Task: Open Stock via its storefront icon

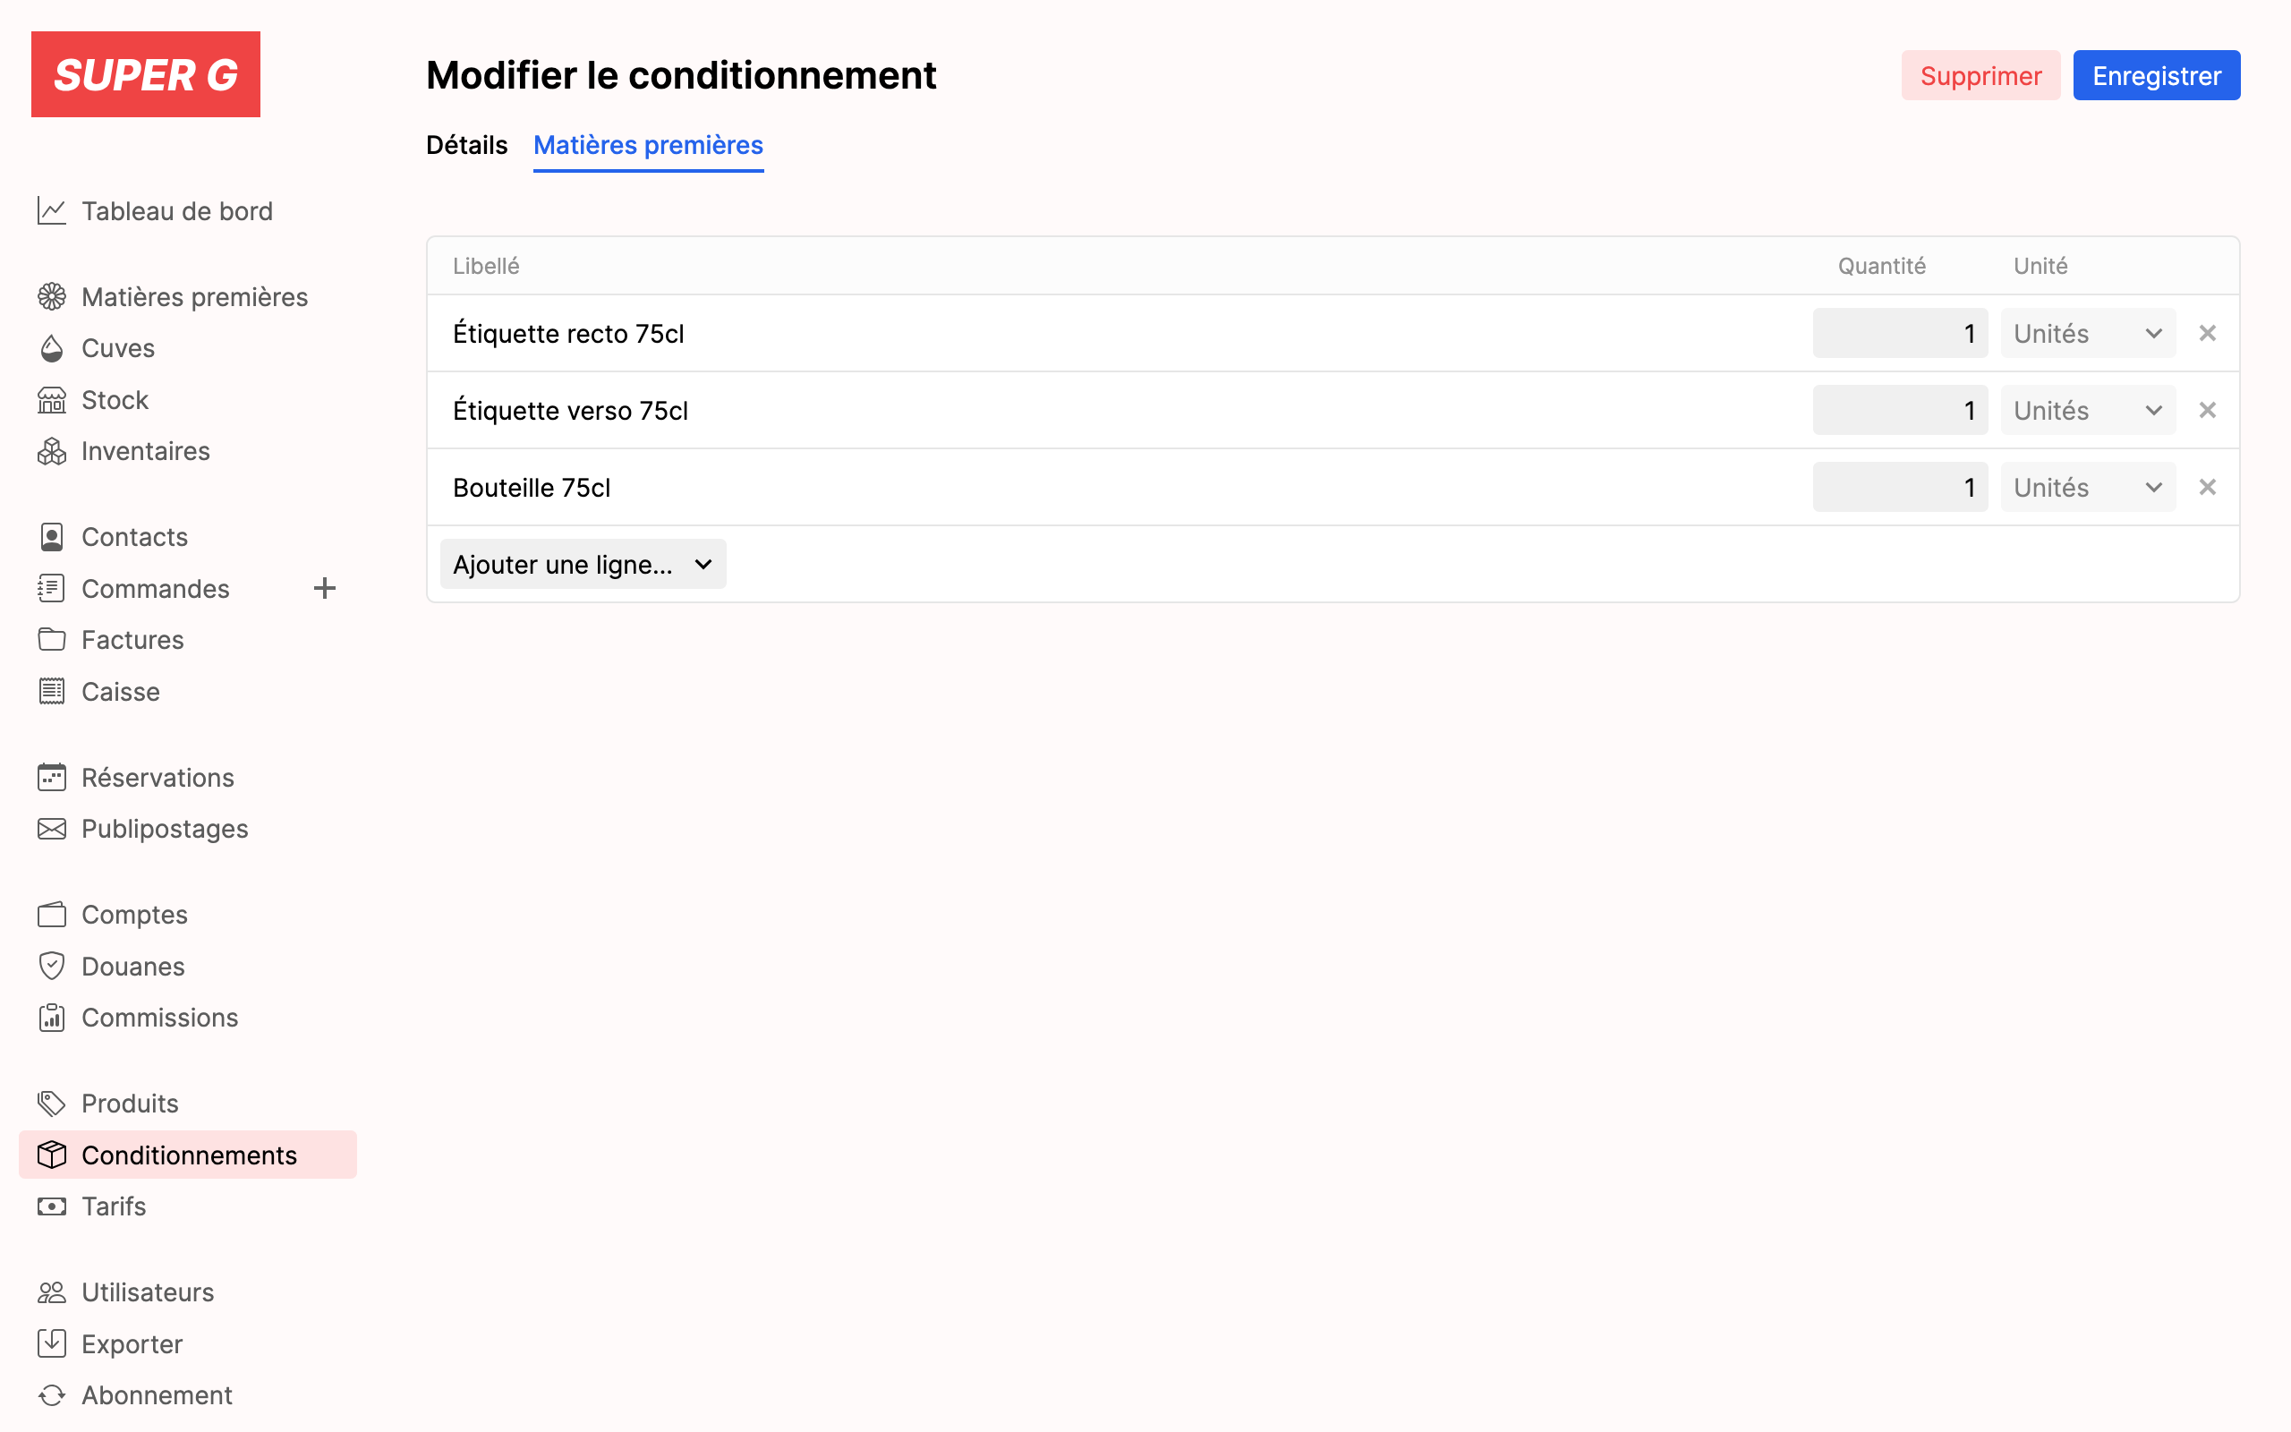Action: tap(51, 400)
